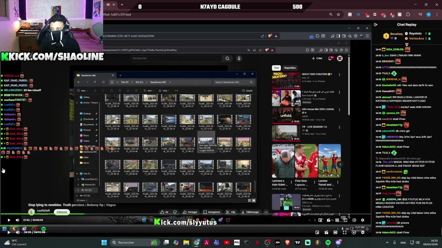
Task: Collapse the Chat Replay panel icon
Action: (376, 24)
